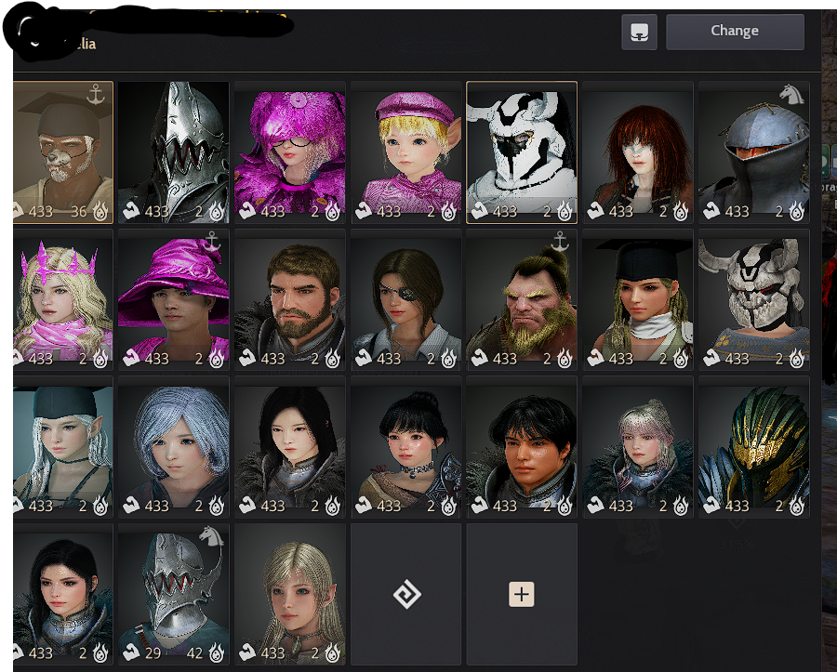Click horse icon on the blue hooded helmet portrait
Image resolution: width=837 pixels, height=672 pixels.
click(x=791, y=94)
